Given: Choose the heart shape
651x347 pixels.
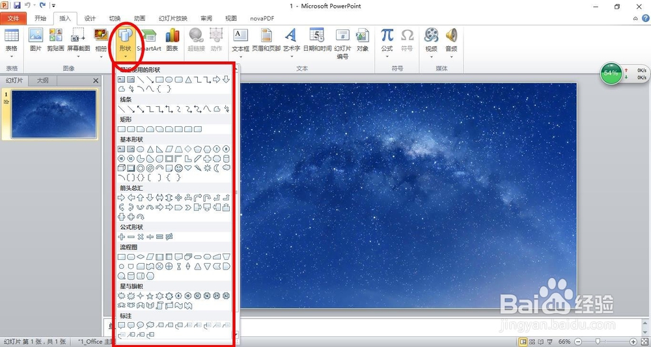Looking at the screenshot, I should [x=188, y=168].
